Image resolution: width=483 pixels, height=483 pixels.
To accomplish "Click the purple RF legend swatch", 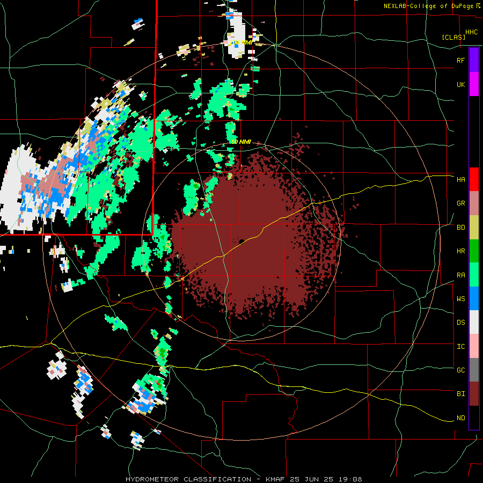I will tap(474, 60).
